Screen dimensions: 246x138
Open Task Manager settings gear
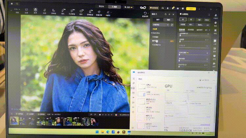tap(133, 128)
